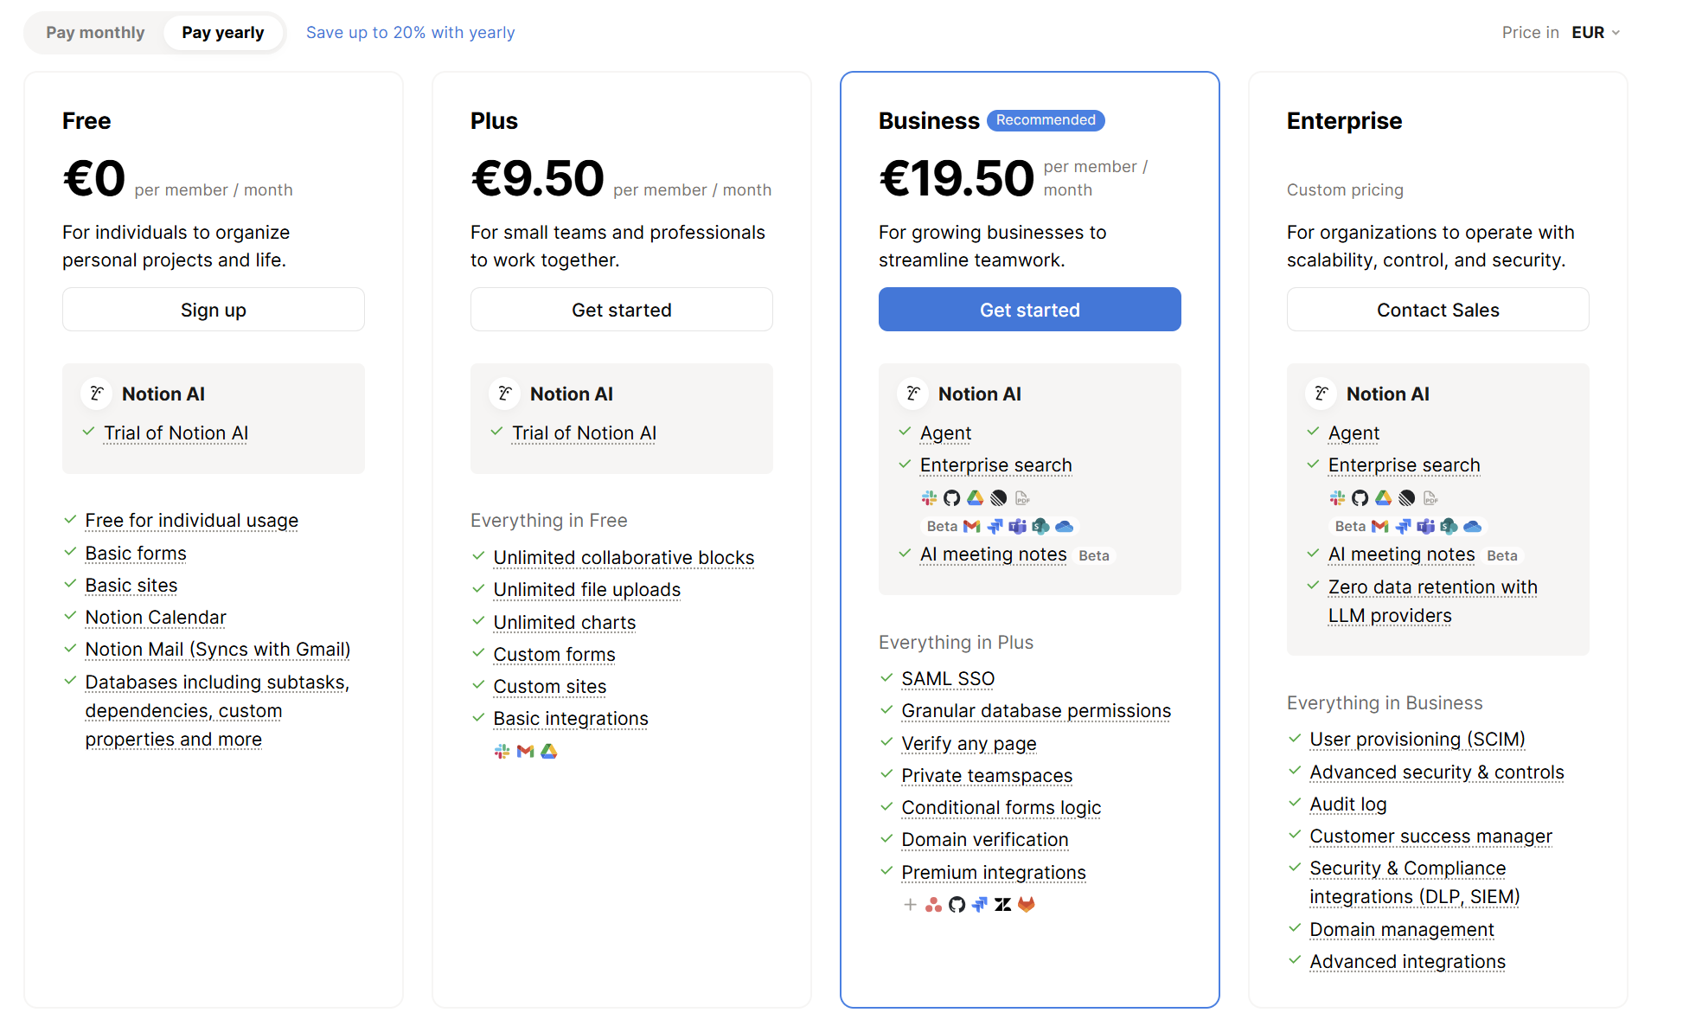
Task: Click the plus icon under Premium integrations
Action: (x=911, y=905)
